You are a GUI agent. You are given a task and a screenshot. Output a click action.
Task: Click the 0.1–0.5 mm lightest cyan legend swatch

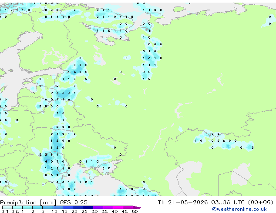click(x=7, y=207)
